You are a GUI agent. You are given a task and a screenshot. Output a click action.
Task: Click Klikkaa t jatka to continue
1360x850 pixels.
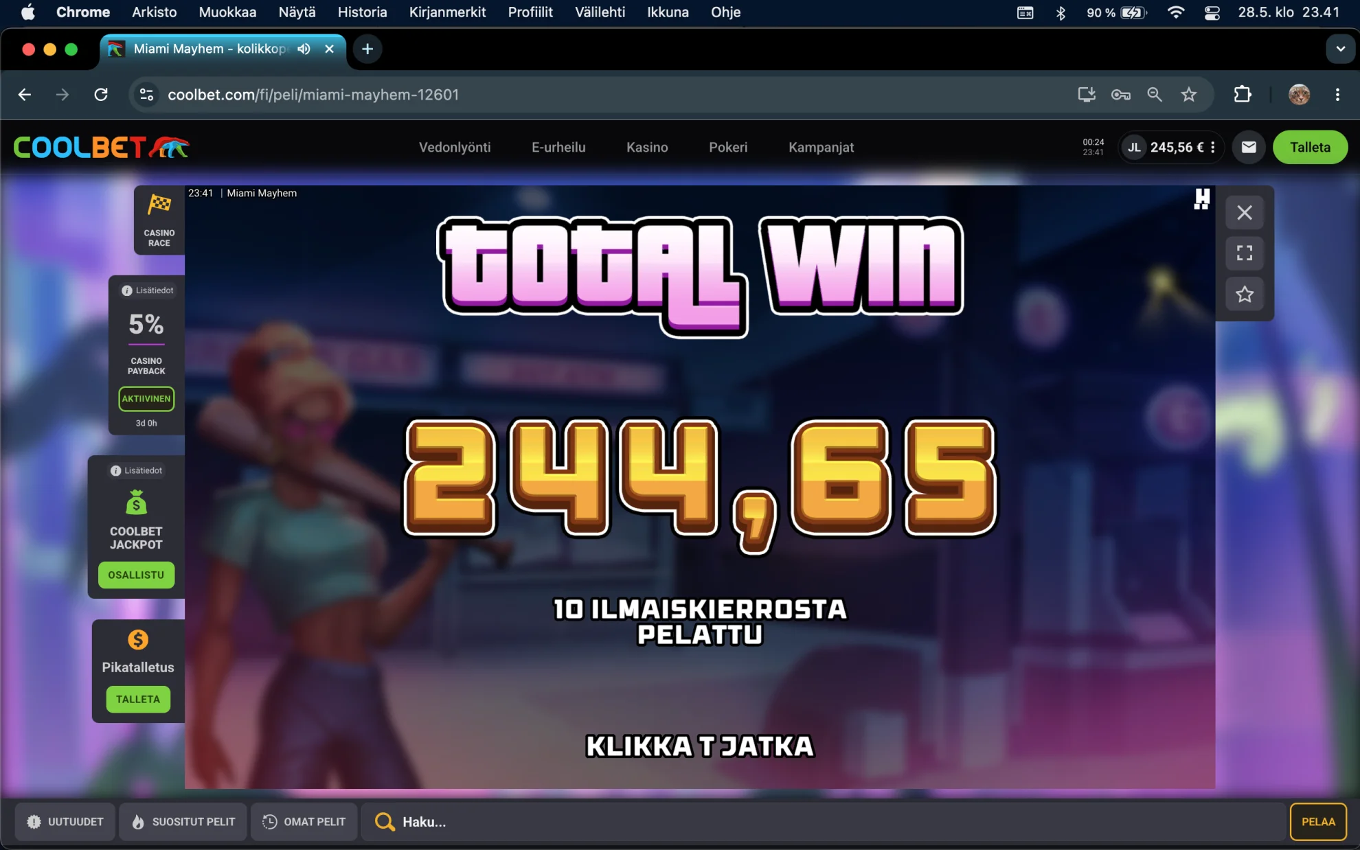point(700,746)
